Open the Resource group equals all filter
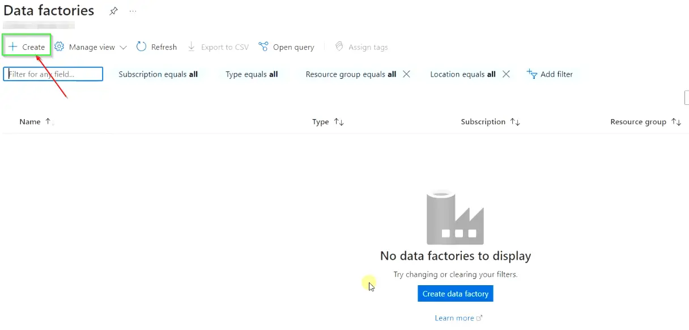 [351, 74]
